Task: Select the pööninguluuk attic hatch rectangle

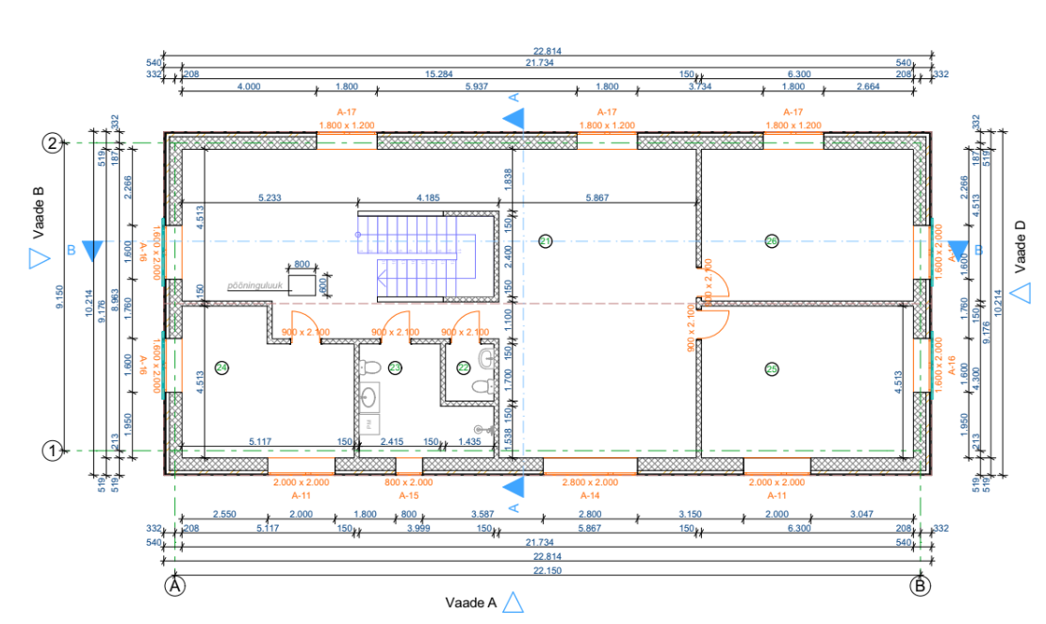Action: [x=302, y=284]
